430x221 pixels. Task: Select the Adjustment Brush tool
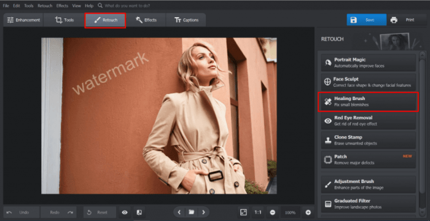click(x=369, y=185)
